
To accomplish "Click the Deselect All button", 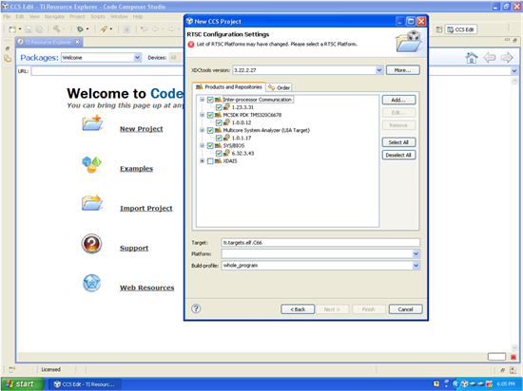I will point(398,155).
